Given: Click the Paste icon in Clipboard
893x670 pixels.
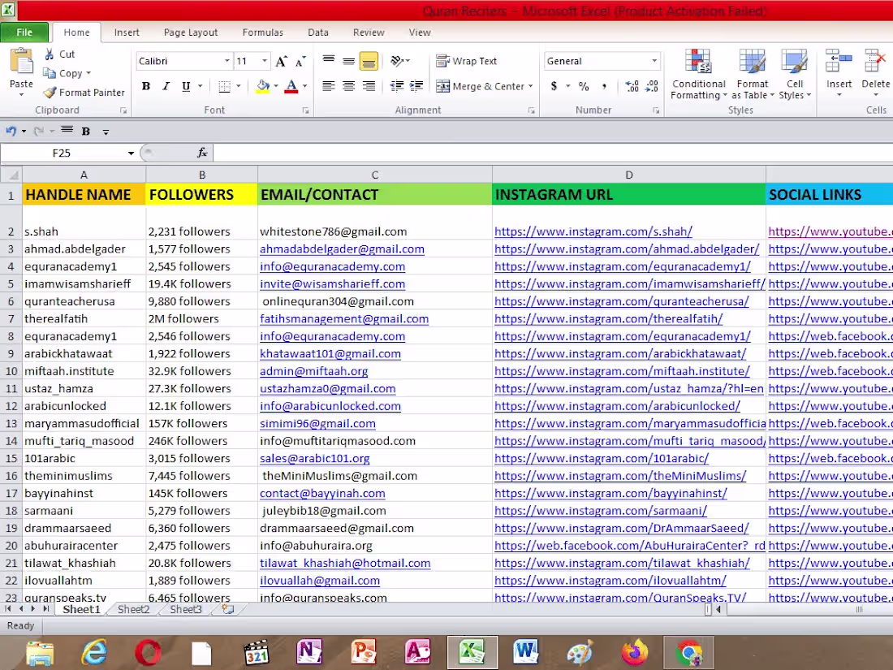Looking at the screenshot, I should [21, 62].
